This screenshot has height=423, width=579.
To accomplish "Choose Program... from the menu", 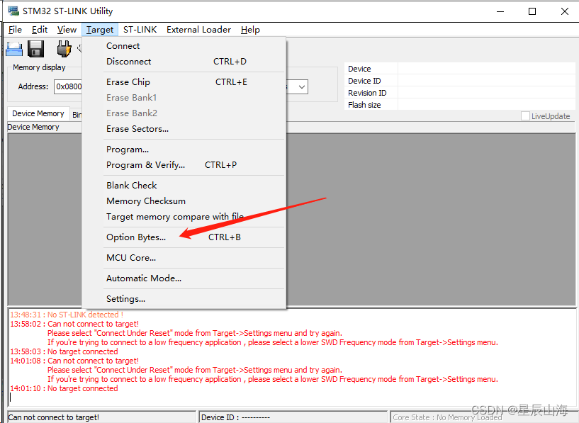I will (x=184, y=150).
